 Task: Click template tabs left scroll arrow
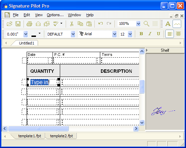(x=5, y=136)
